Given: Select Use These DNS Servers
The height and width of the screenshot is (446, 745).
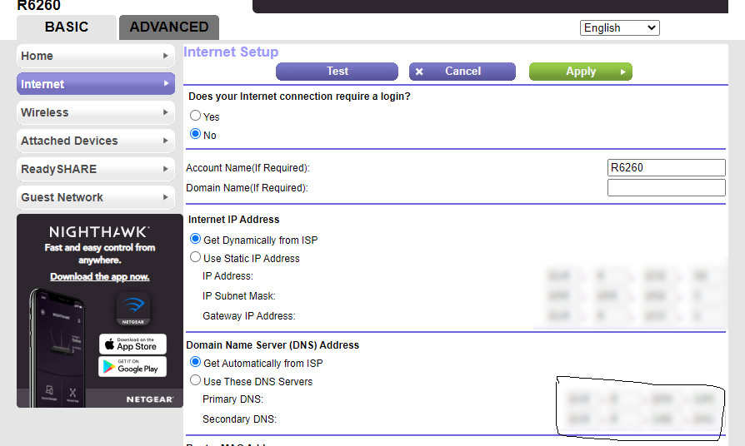Looking at the screenshot, I should click(x=195, y=380).
